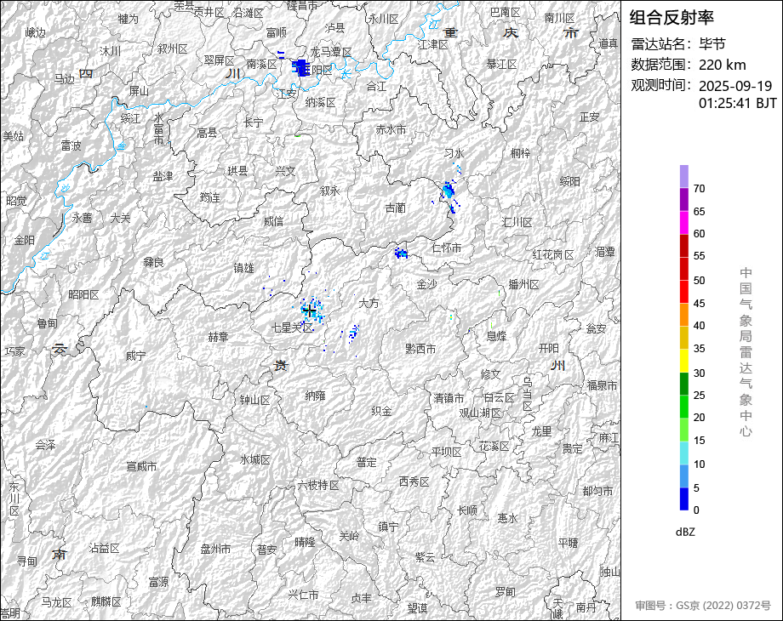This screenshot has width=783, height=621.
Task: Click the data range value 220 km
Action: 722,65
